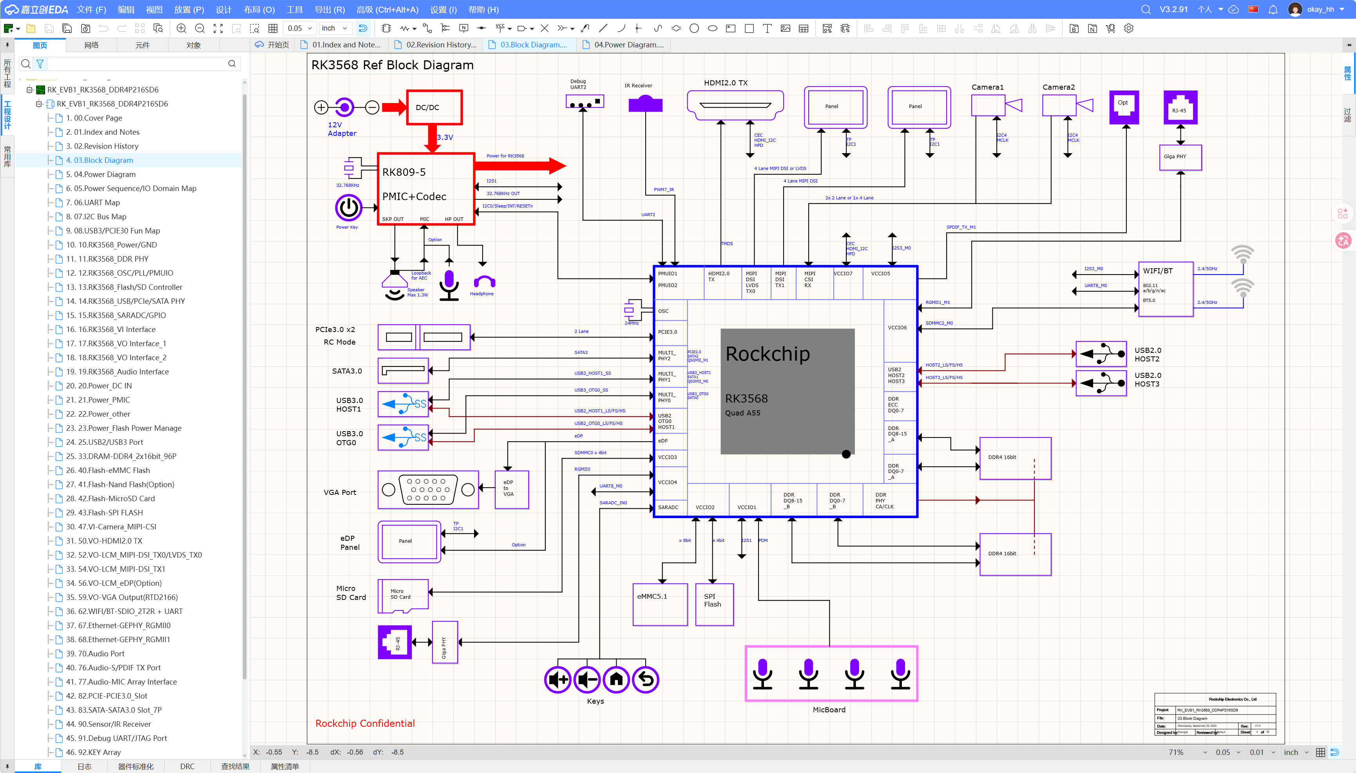Open the Find and Replace toolbar icon
The height and width of the screenshot is (773, 1356).
pyautogui.click(x=158, y=29)
